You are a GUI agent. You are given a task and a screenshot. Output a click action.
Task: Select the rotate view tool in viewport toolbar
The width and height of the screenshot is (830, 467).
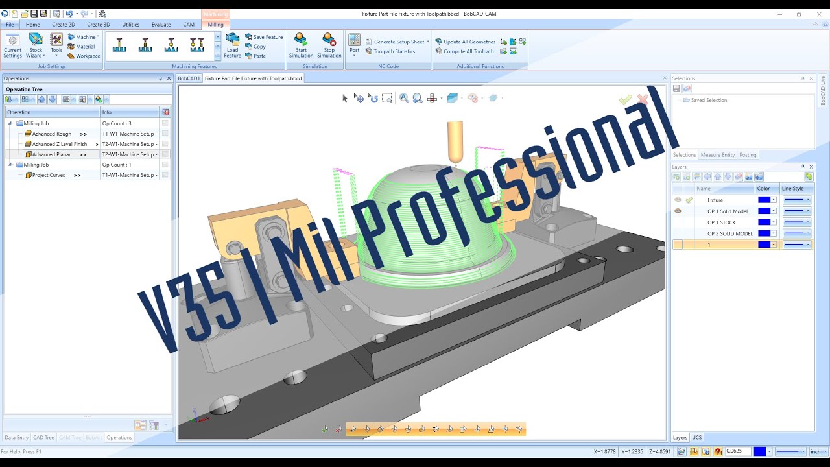pos(373,98)
